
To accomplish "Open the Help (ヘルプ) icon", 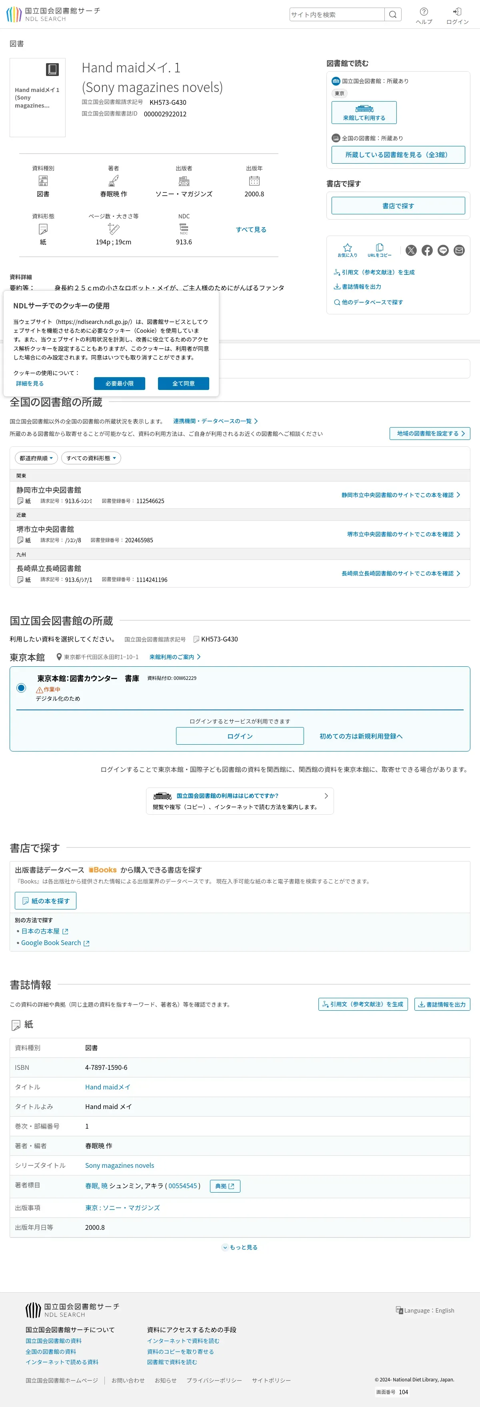I will pos(424,16).
